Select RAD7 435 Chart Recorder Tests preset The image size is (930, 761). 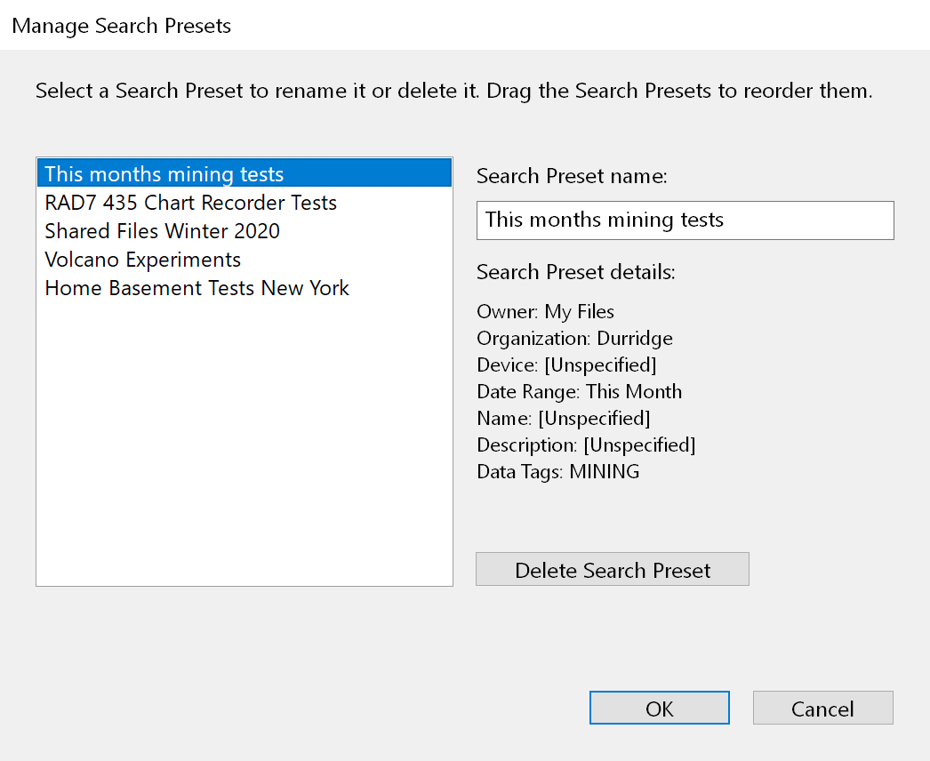click(x=190, y=203)
